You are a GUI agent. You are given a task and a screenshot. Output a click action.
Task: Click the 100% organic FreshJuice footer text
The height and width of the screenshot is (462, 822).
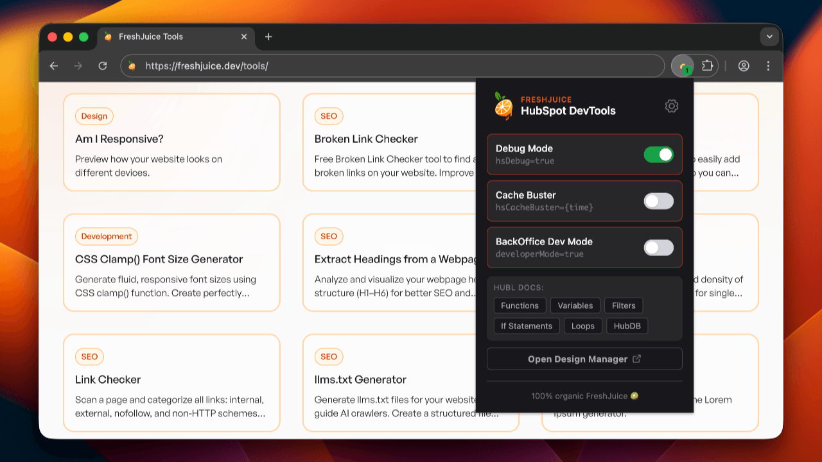point(584,396)
